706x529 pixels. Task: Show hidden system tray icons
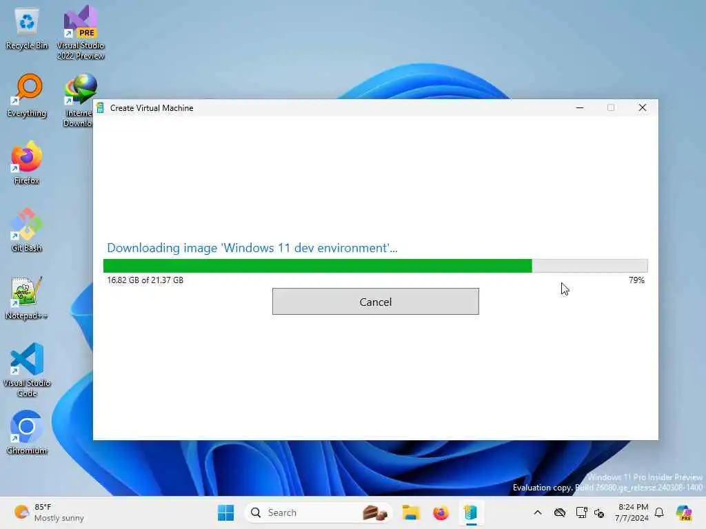(538, 512)
